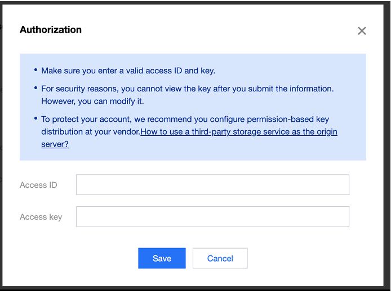Click the 'For security reasons' notice line

[x=187, y=89]
